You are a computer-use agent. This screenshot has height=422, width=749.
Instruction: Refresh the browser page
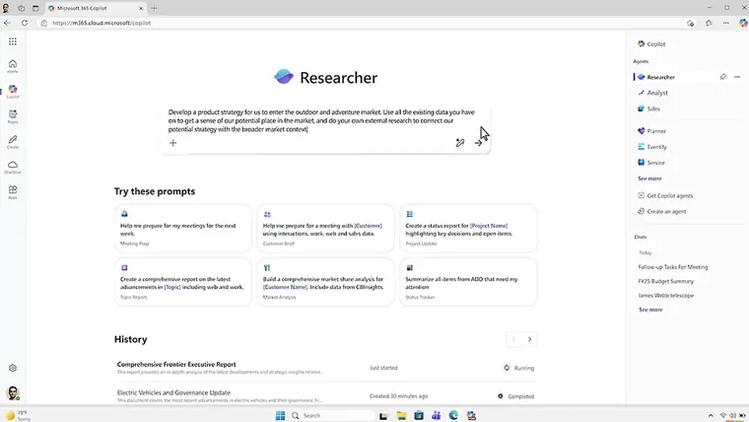pos(25,23)
